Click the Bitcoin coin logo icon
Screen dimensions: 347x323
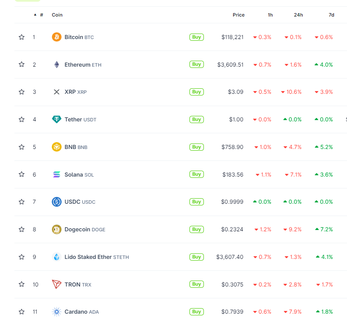coord(56,37)
